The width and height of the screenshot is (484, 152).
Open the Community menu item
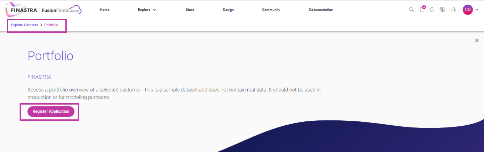[271, 10]
